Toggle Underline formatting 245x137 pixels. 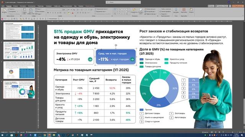(53, 13)
